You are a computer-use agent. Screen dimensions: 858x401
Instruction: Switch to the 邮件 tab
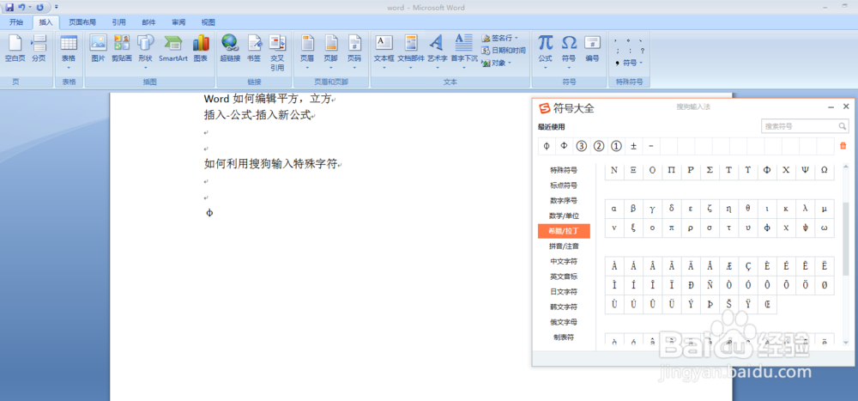tap(148, 22)
